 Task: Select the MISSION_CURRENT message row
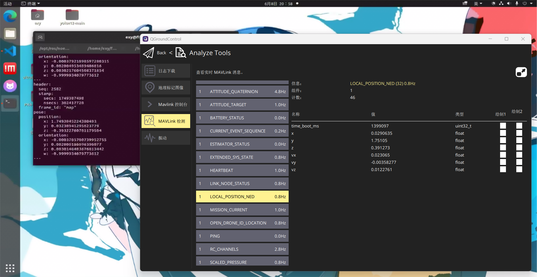[242, 210]
